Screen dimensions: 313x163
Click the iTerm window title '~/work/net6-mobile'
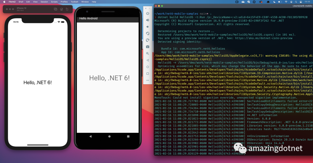(x=302, y=6)
